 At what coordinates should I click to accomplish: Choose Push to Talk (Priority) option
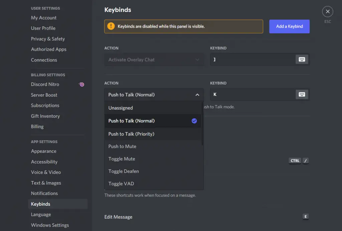[131, 134]
